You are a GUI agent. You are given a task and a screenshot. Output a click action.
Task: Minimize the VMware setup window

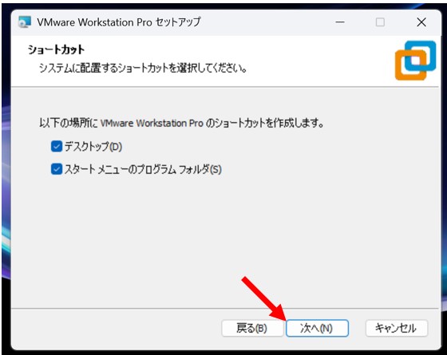point(340,22)
